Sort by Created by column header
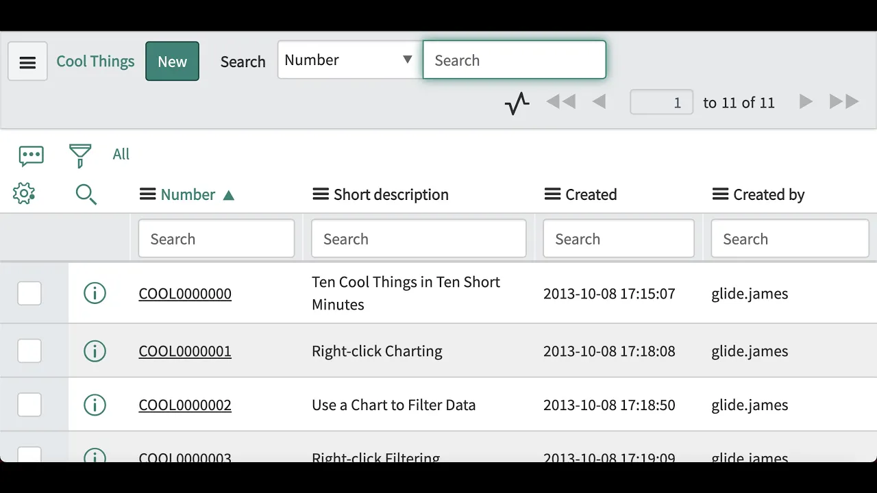 tap(769, 194)
